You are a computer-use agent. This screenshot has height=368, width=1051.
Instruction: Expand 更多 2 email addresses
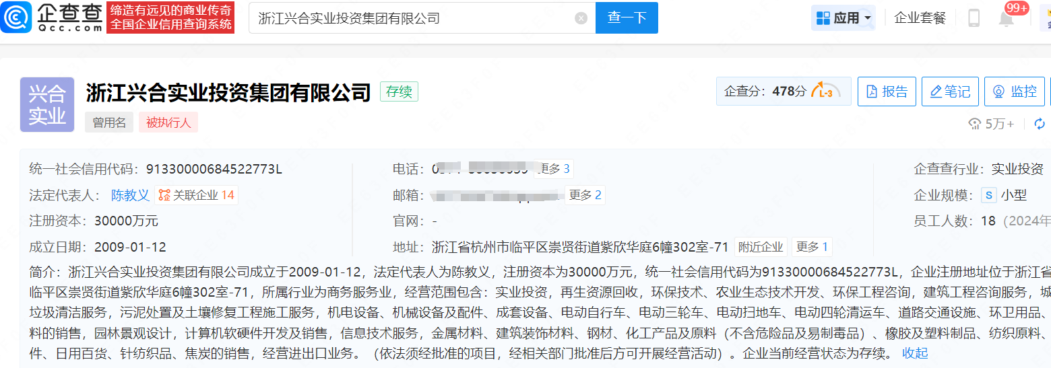click(585, 195)
